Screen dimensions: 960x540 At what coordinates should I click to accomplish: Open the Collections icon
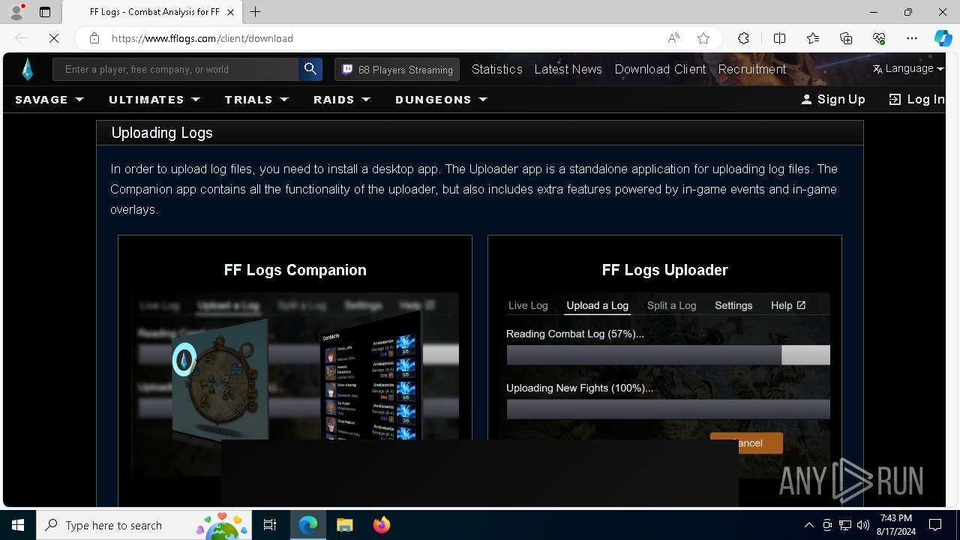(x=846, y=38)
